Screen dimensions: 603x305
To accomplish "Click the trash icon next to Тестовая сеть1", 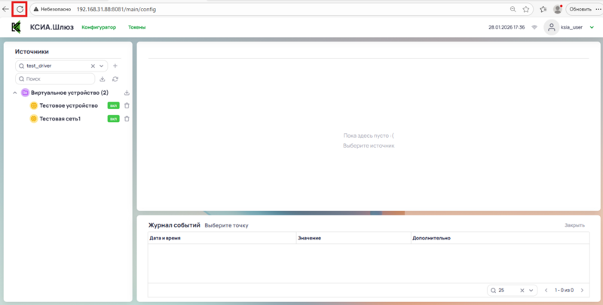I will [127, 119].
